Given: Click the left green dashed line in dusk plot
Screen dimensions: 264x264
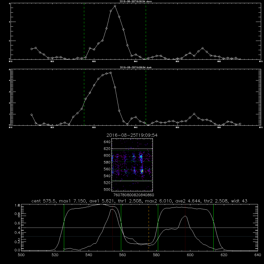Looking at the screenshot, I should pos(84,97).
